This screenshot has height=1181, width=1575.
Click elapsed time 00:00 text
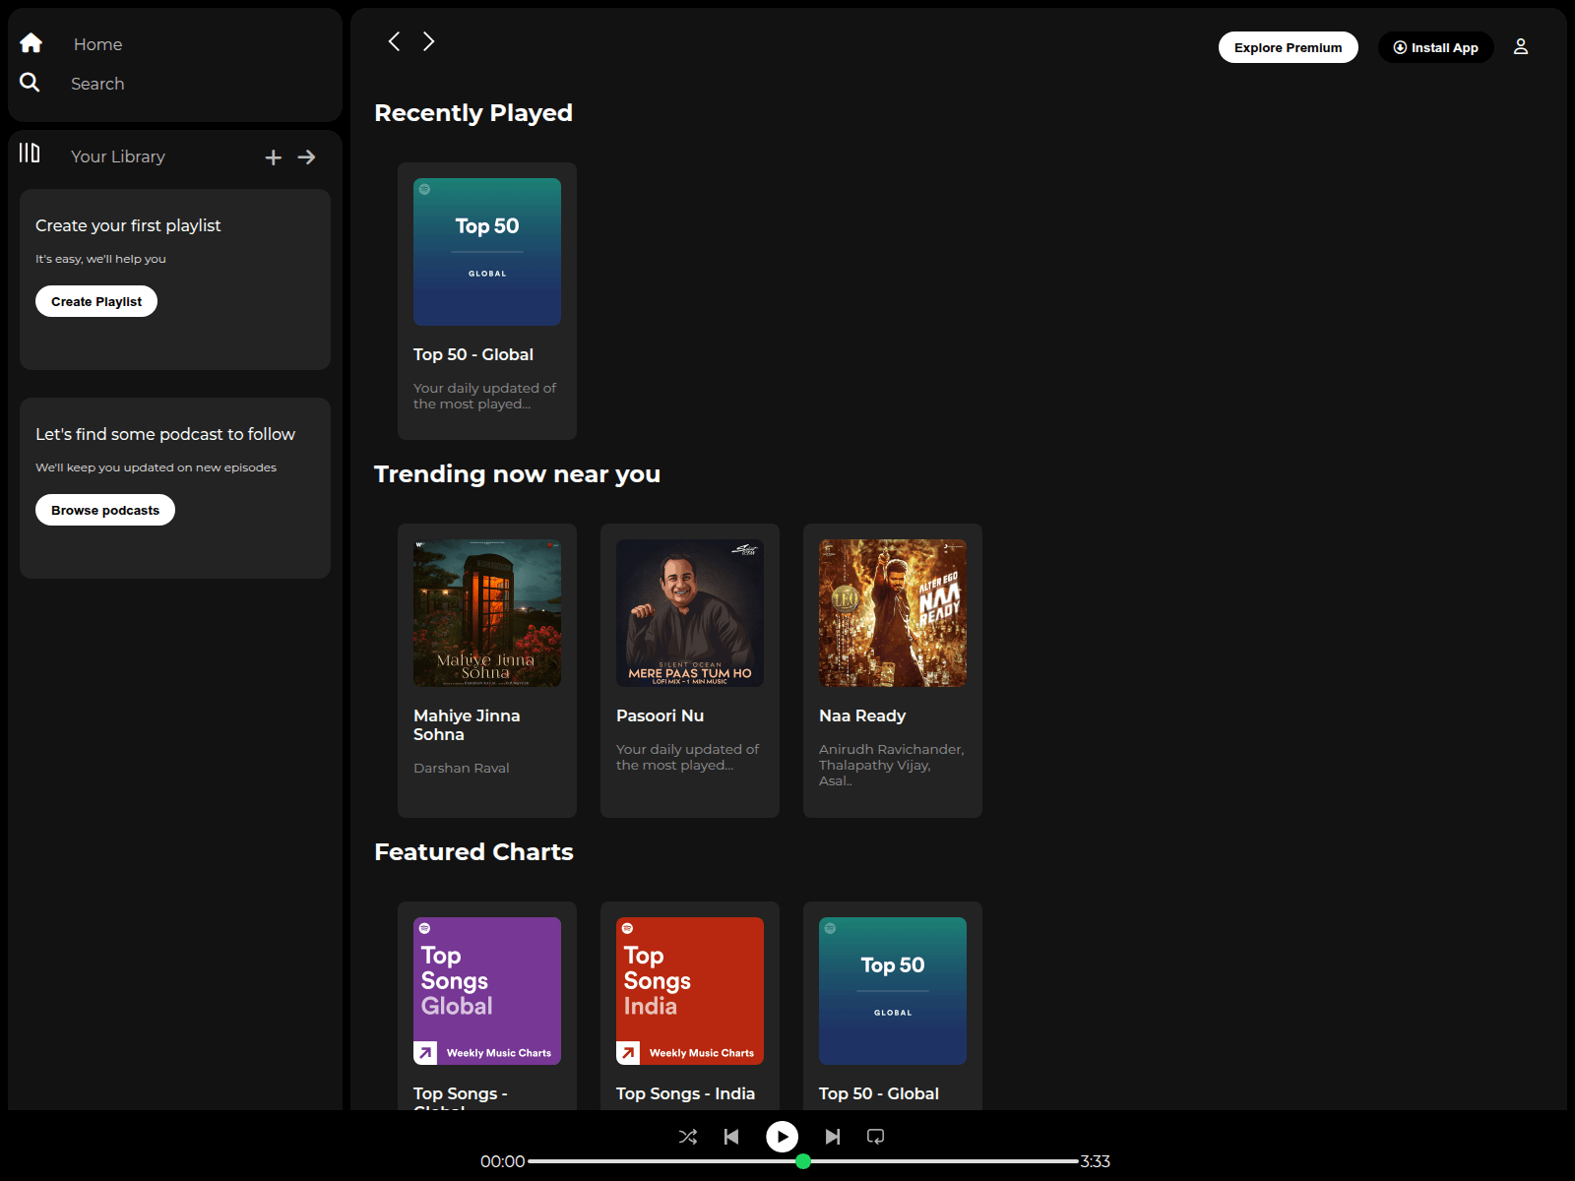point(502,1161)
